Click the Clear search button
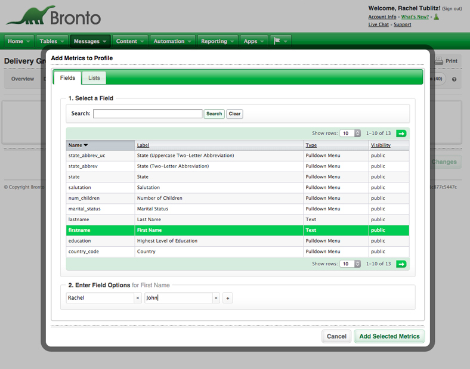The height and width of the screenshot is (369, 470). (x=234, y=114)
